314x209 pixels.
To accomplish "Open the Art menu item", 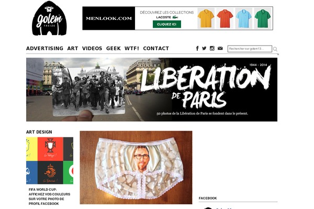I will pos(73,49).
